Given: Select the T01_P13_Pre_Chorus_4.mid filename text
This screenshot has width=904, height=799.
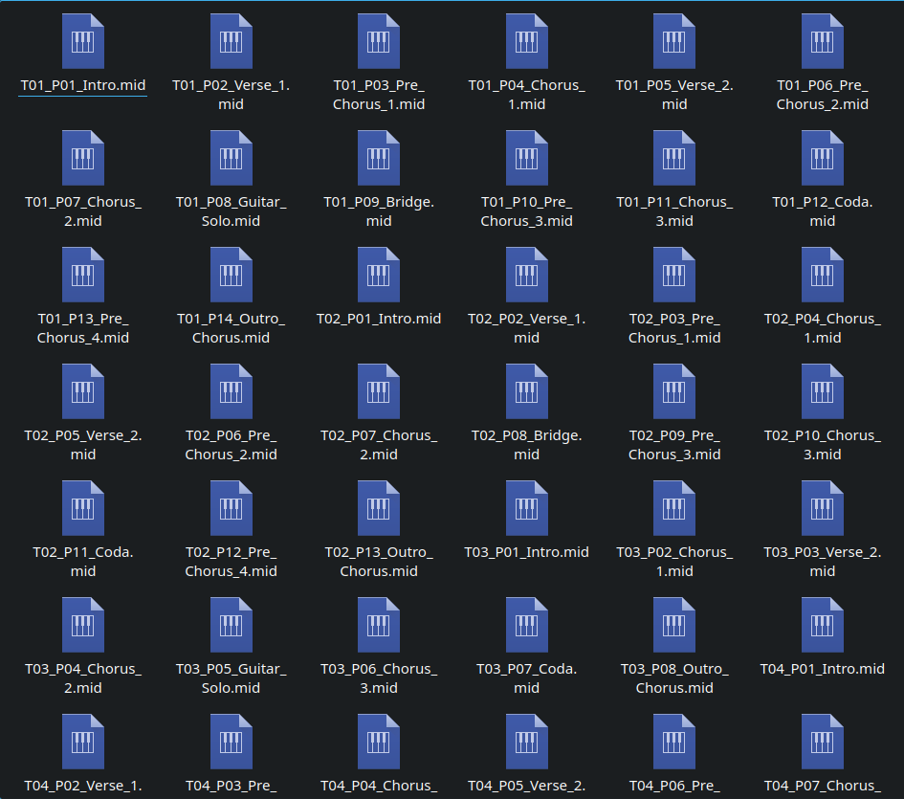Looking at the screenshot, I should [83, 328].
